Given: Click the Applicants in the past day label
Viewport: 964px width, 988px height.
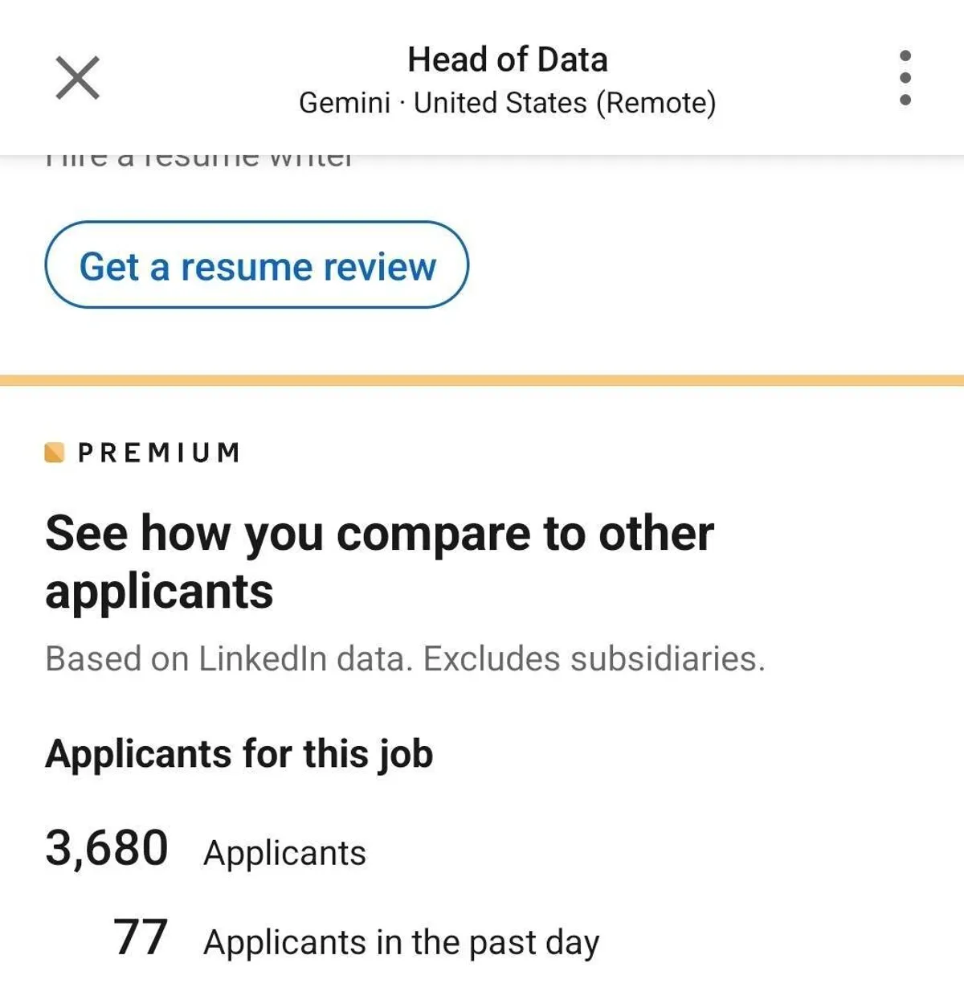Looking at the screenshot, I should pos(401,941).
